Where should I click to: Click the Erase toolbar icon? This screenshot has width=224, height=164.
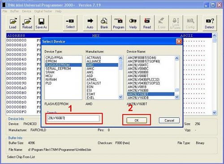click(161, 23)
